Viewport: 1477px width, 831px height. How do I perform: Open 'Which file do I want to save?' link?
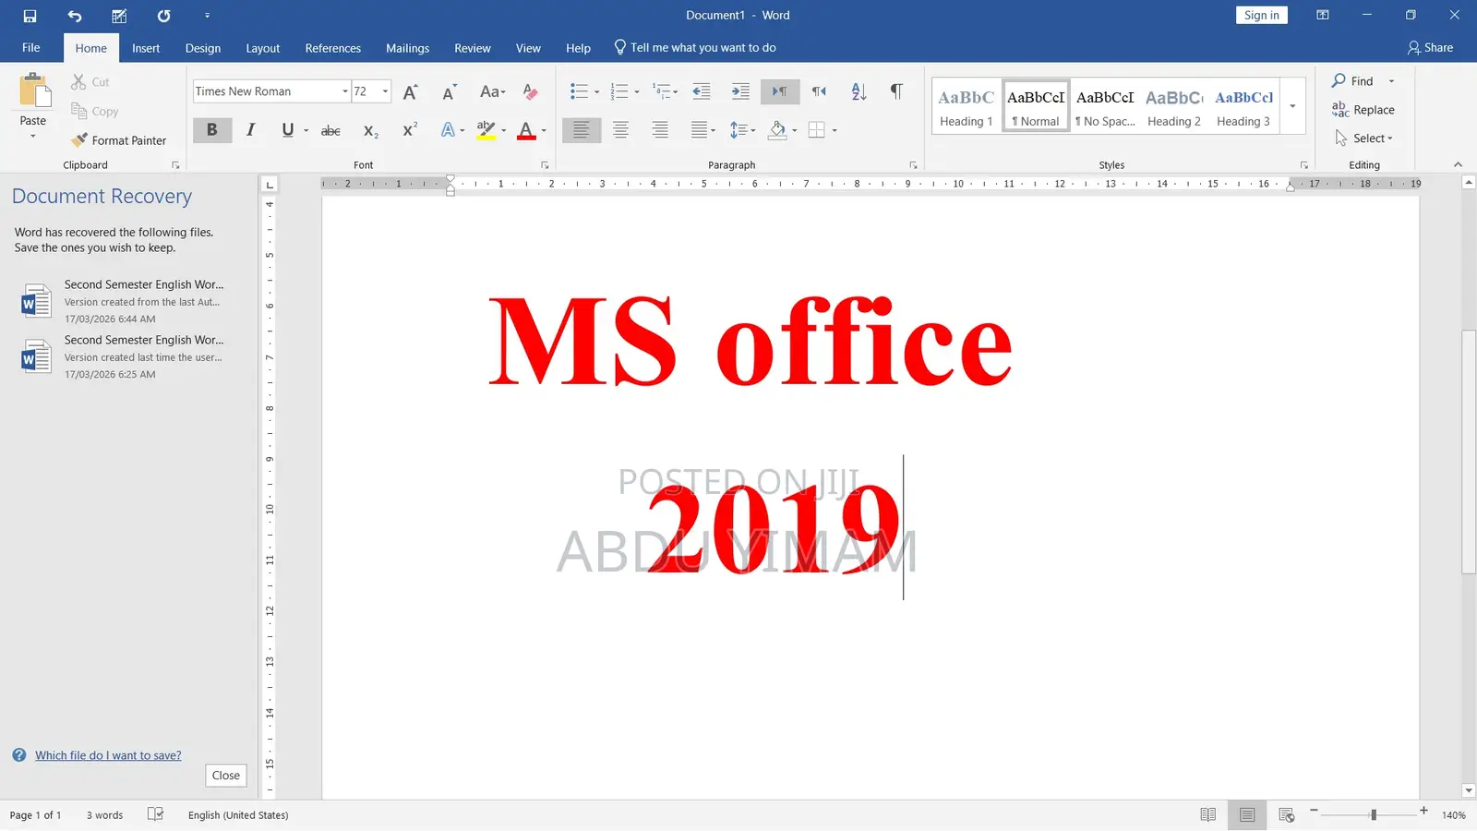(108, 755)
